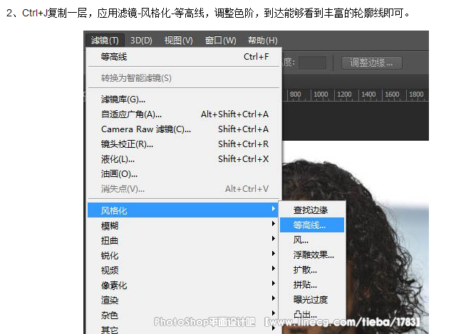Expand the 模糊 blur submenu
Screen dimensions: 456x334
(x=183, y=225)
